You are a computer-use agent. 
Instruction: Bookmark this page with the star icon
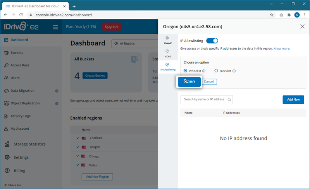272,15
